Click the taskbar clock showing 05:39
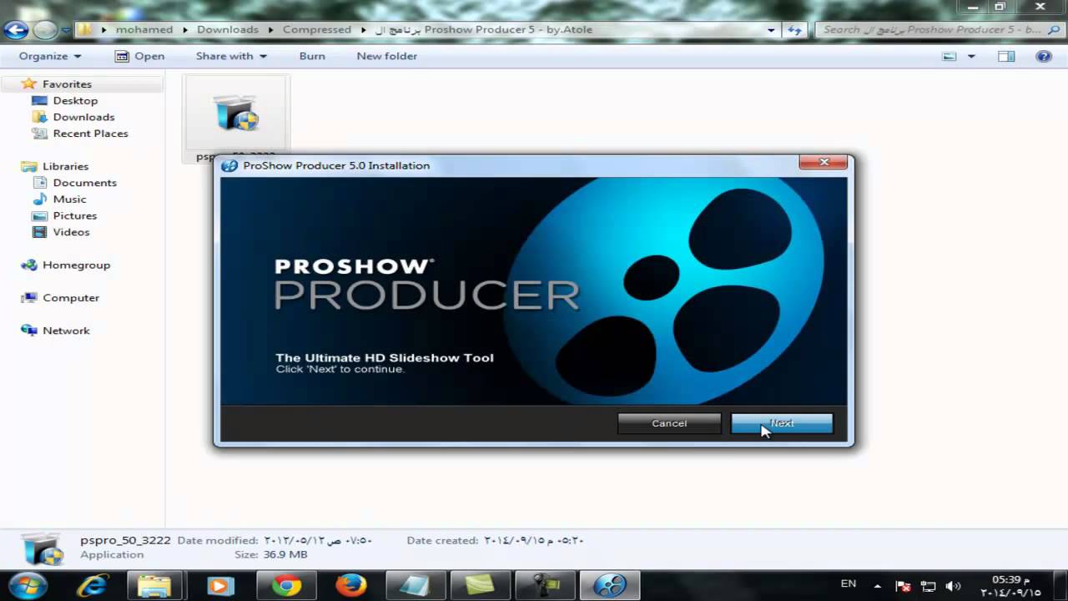Screen dimensions: 1068x601 pos(1010,585)
